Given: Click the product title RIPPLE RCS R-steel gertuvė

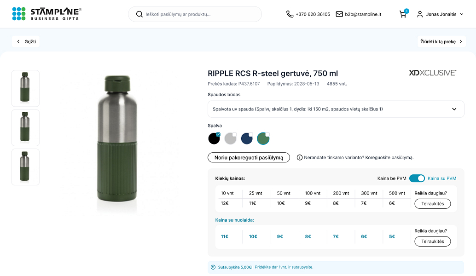Looking at the screenshot, I should coord(273,74).
